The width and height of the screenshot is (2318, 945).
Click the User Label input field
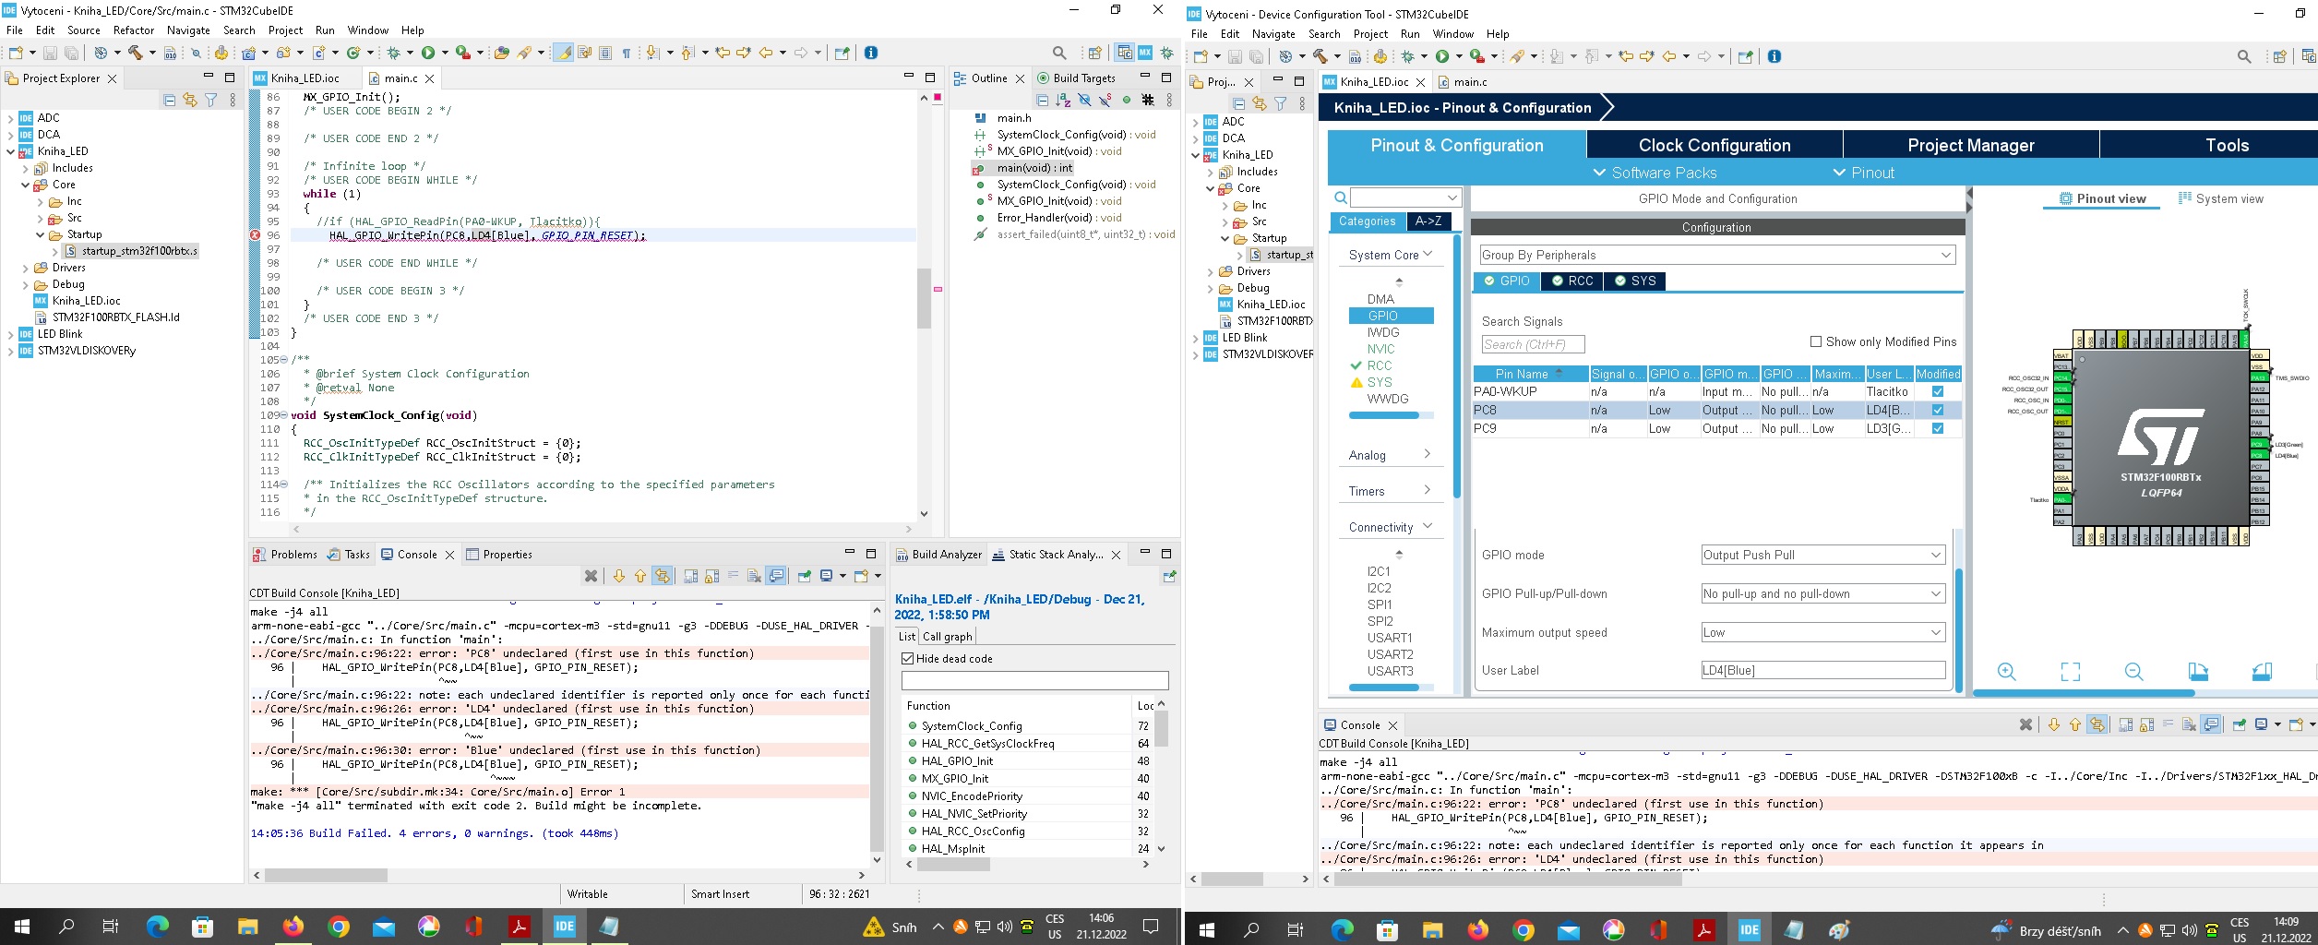tap(1822, 670)
